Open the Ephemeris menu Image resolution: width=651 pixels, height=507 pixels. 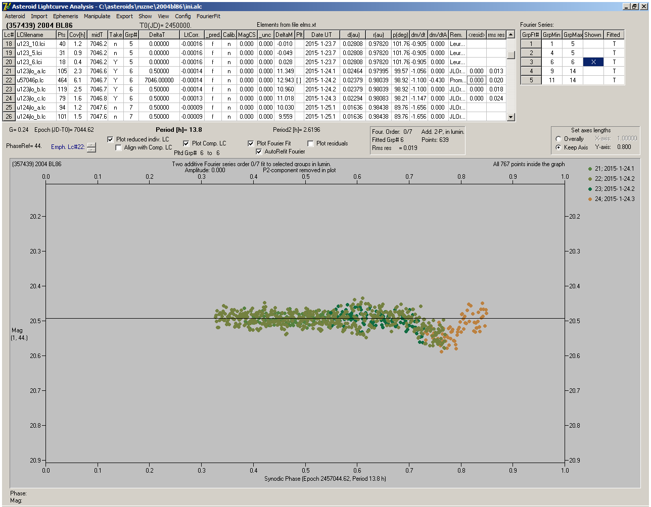pos(66,16)
